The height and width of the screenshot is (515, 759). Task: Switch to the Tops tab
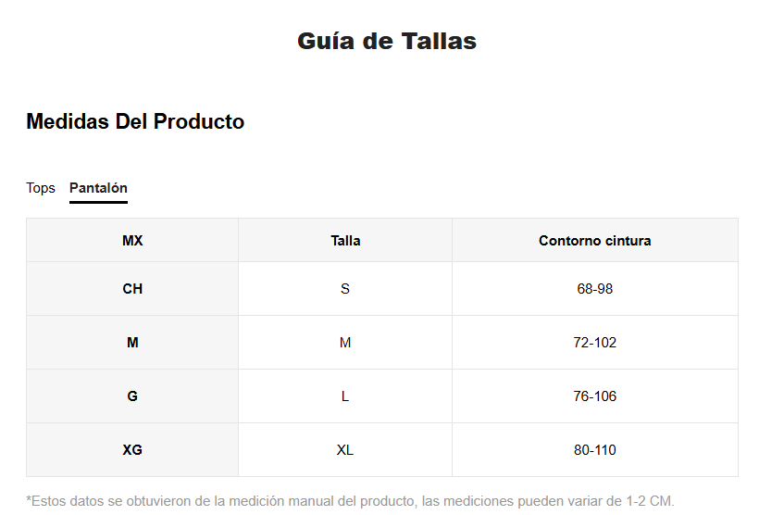[41, 188]
